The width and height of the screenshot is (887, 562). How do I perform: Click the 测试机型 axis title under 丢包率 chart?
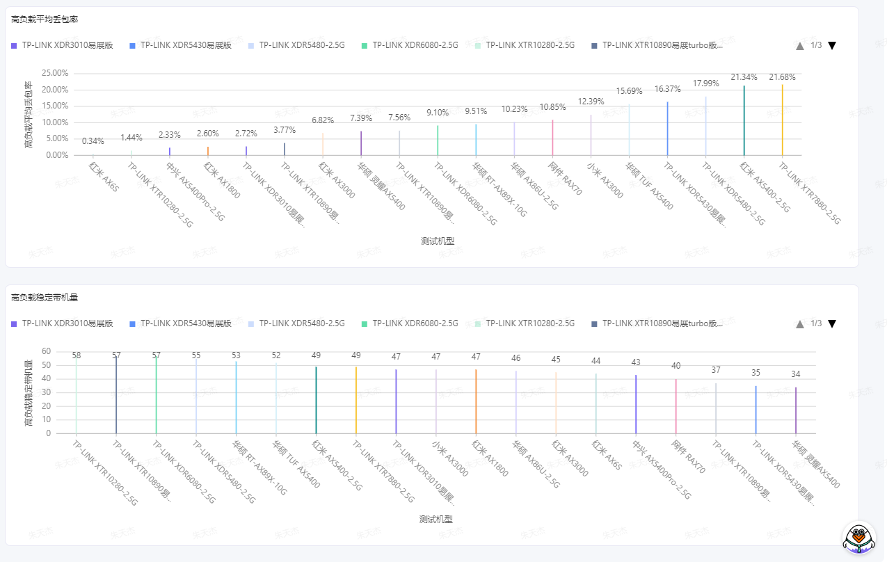tap(438, 241)
